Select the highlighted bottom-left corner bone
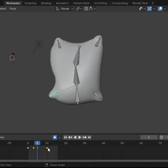The image size is (168, 168). coord(55,94)
